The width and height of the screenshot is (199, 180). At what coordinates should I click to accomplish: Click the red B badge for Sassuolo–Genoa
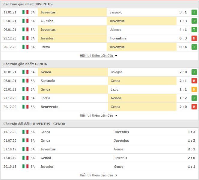click(x=194, y=81)
